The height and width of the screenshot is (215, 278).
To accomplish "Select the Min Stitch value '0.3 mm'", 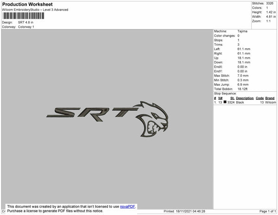I will click(243, 80).
